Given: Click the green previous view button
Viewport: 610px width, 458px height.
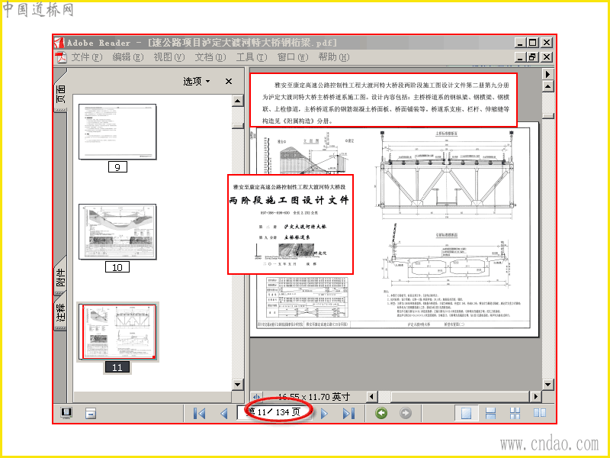Looking at the screenshot, I should 381,413.
